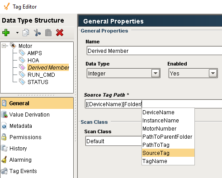Select the HOA member tag

point(33,61)
